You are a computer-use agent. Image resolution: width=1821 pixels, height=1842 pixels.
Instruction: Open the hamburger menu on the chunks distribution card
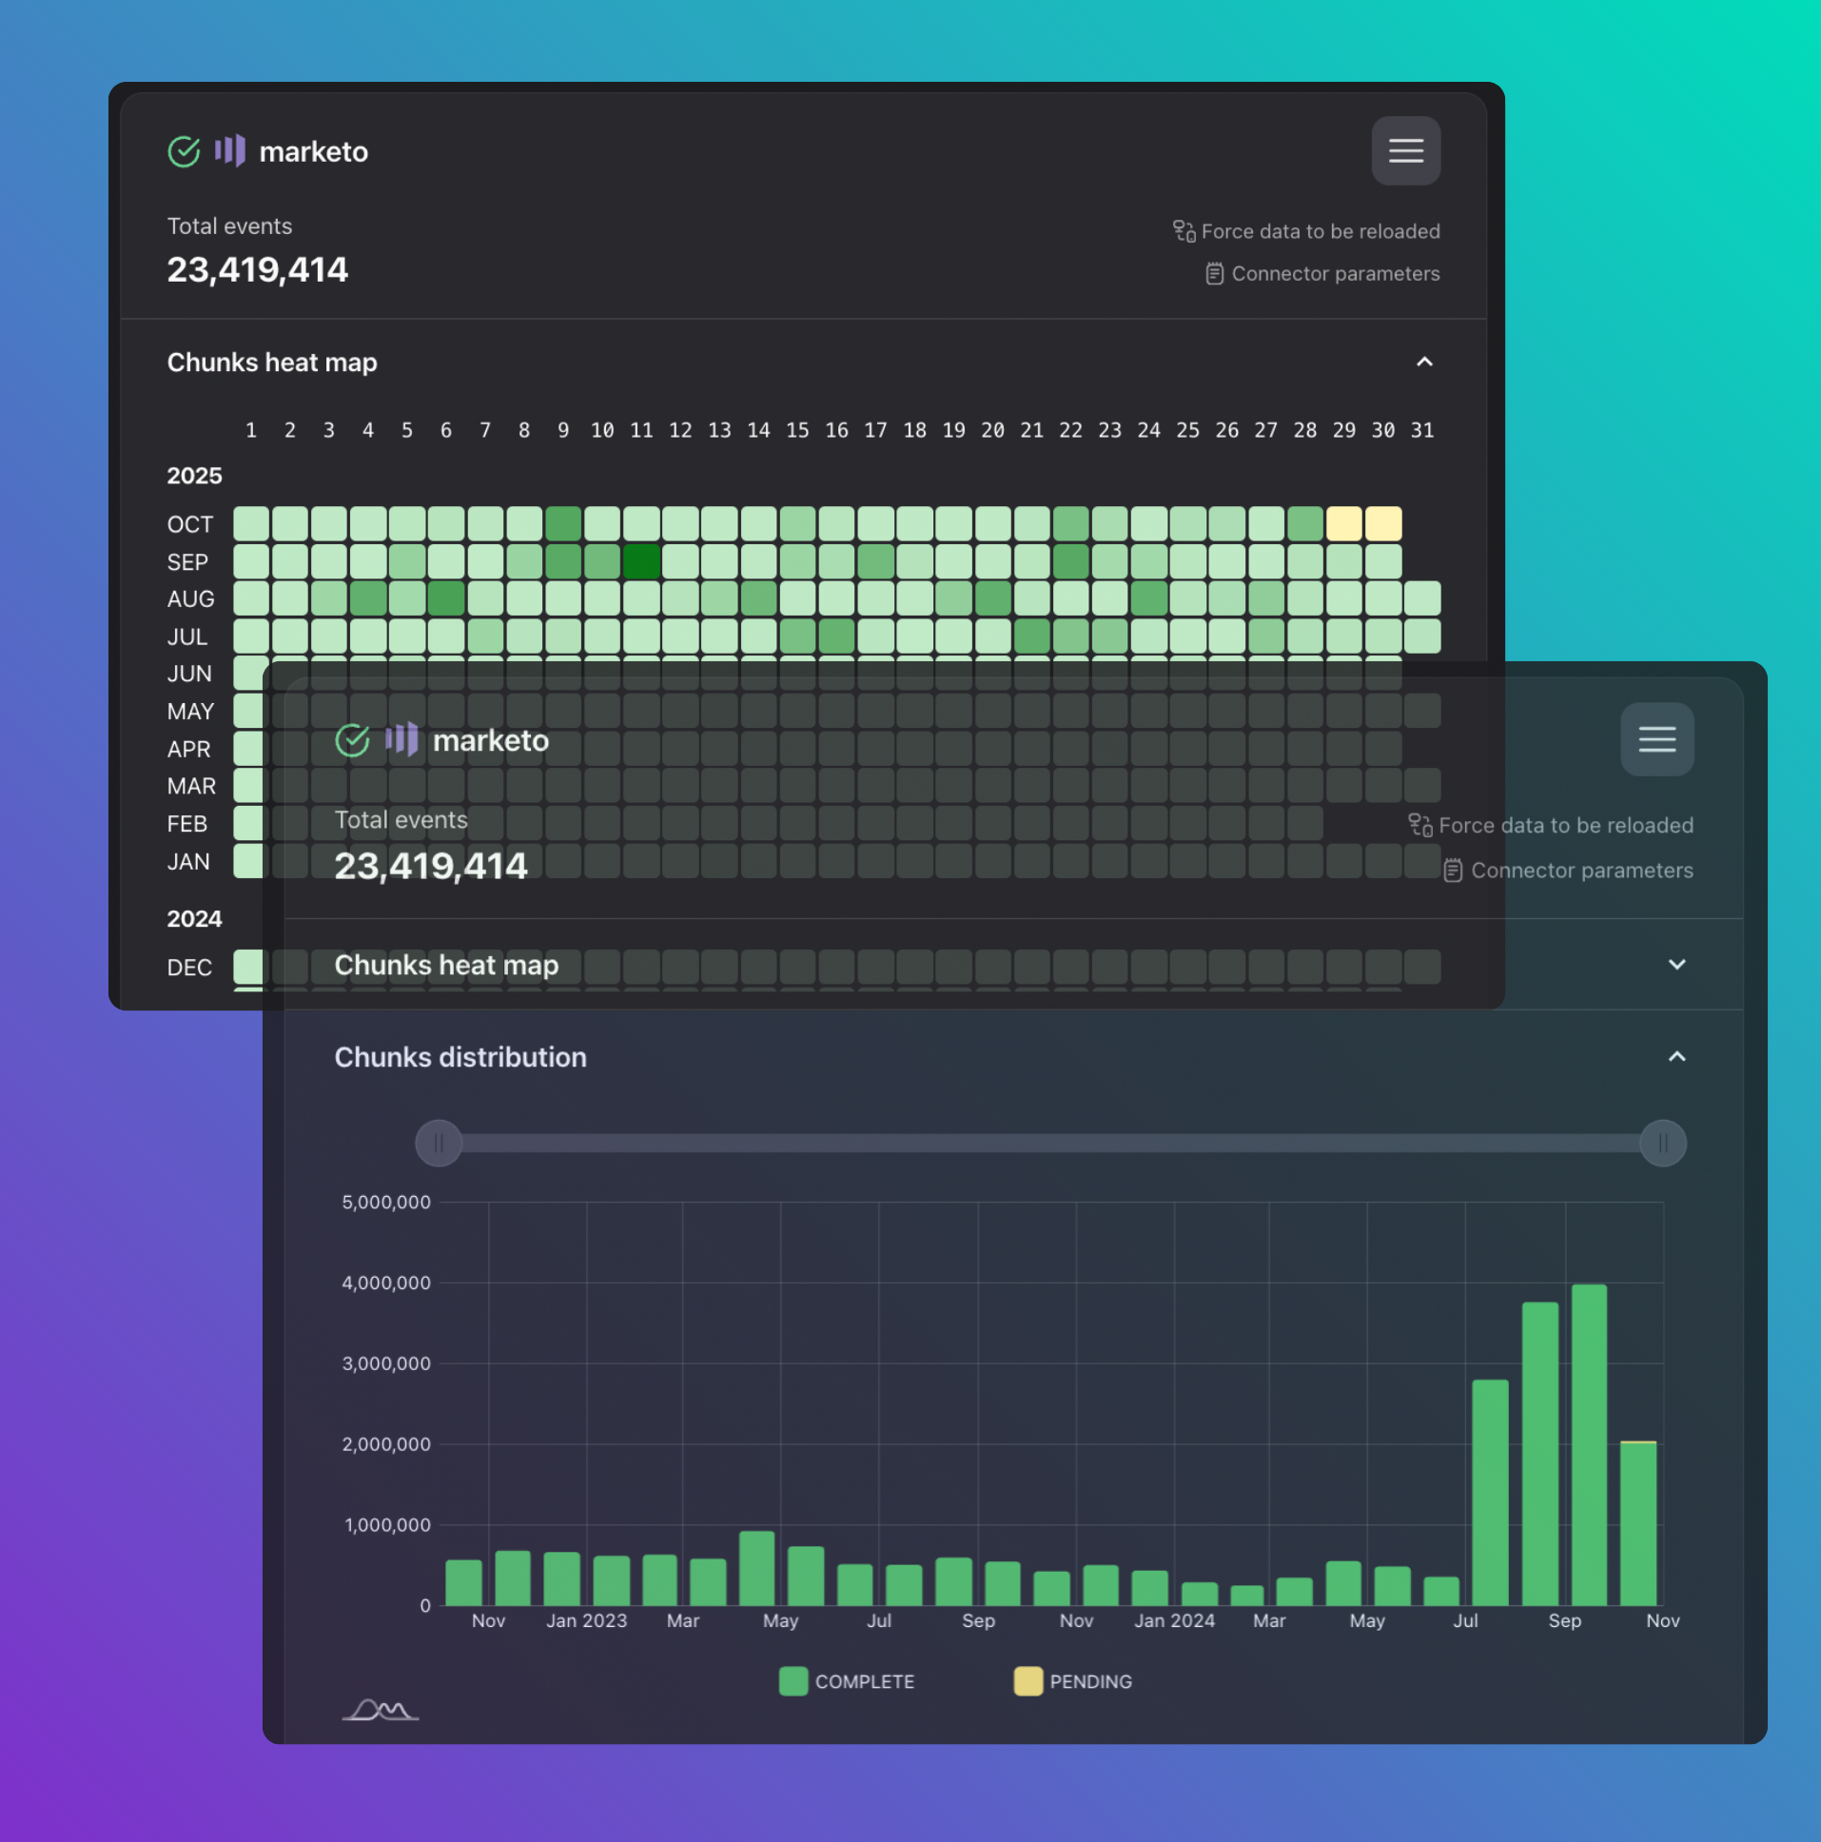pos(1656,739)
